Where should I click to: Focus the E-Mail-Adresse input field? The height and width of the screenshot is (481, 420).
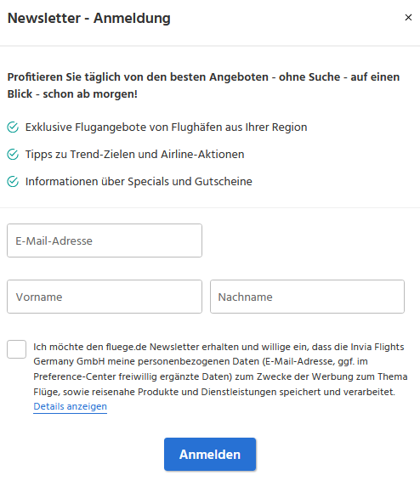click(x=105, y=240)
